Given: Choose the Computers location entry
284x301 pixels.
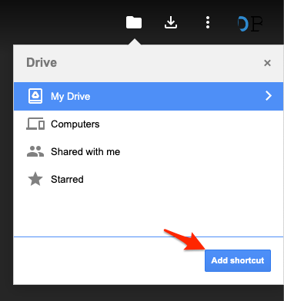Looking at the screenshot, I should click(149, 124).
